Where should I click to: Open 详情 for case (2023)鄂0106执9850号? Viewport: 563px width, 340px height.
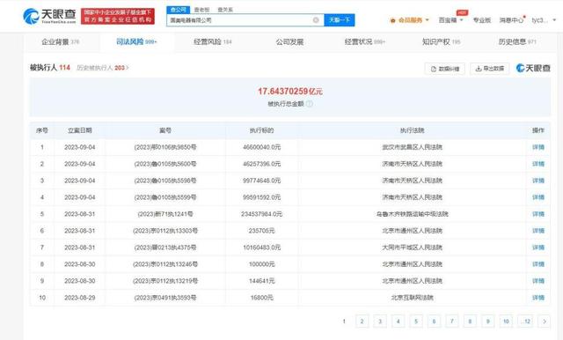coord(538,147)
